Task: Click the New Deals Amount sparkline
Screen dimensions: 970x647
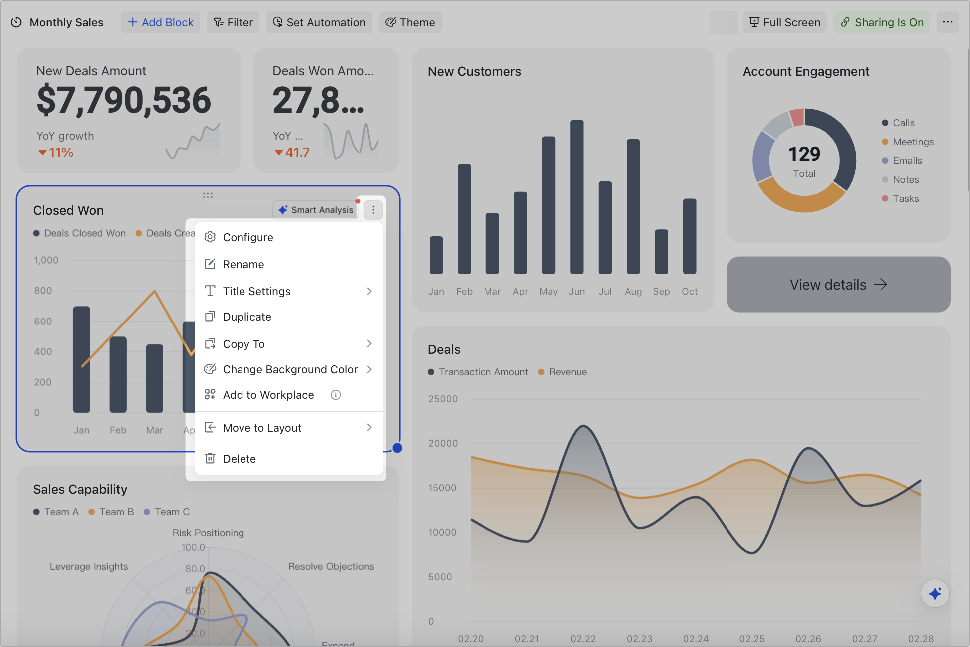Action: click(x=193, y=142)
